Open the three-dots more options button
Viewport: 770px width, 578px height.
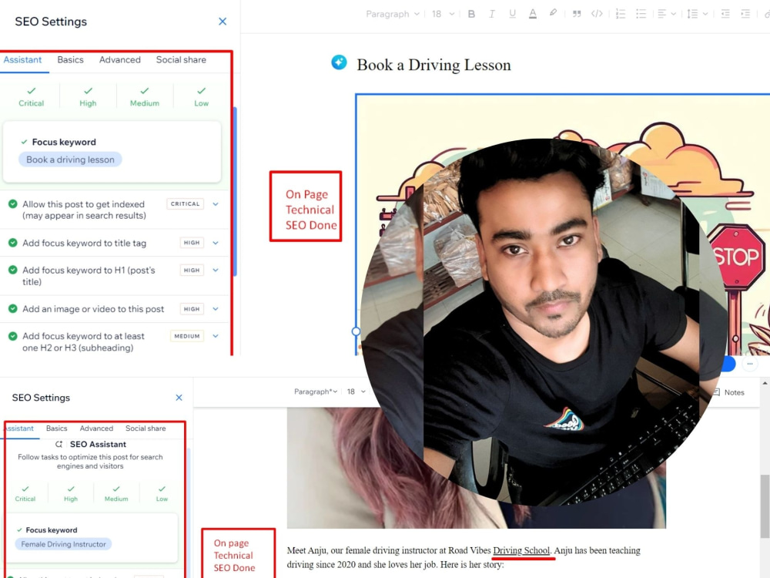click(749, 365)
